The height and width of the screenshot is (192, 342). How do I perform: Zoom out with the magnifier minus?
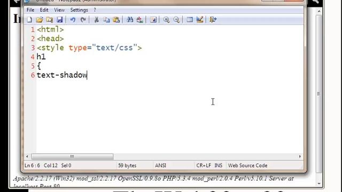point(176,20)
